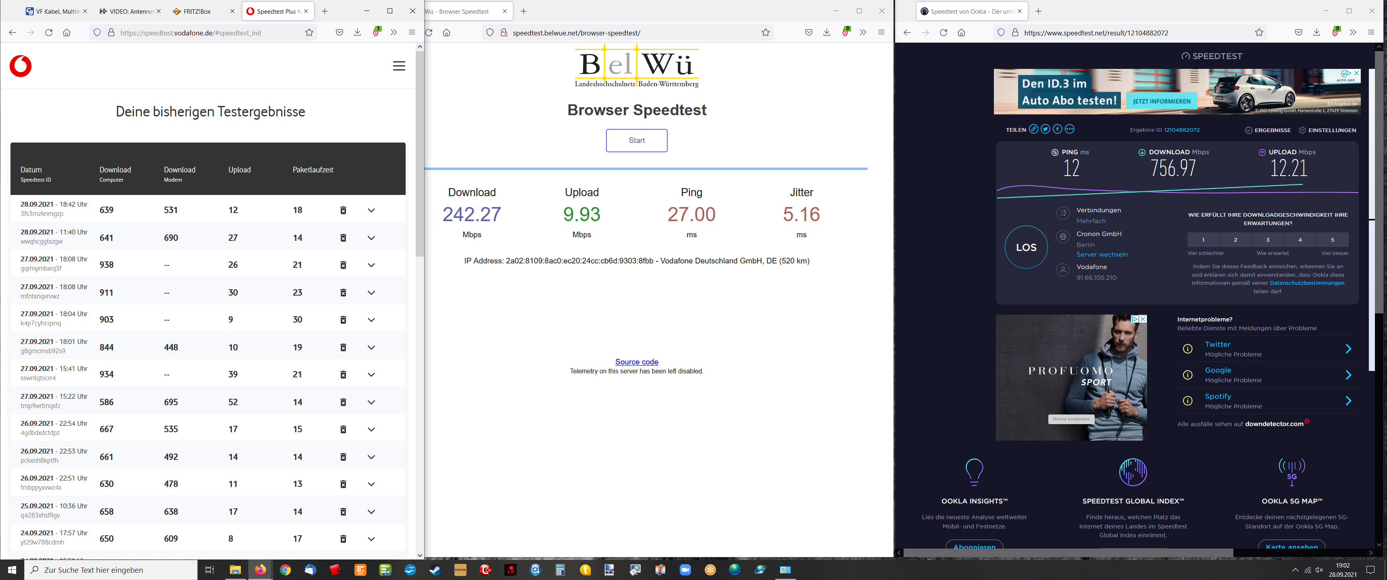Screen dimensions: 1387x580
Task: Switch to VF Kabel browser tab
Action: pos(54,11)
